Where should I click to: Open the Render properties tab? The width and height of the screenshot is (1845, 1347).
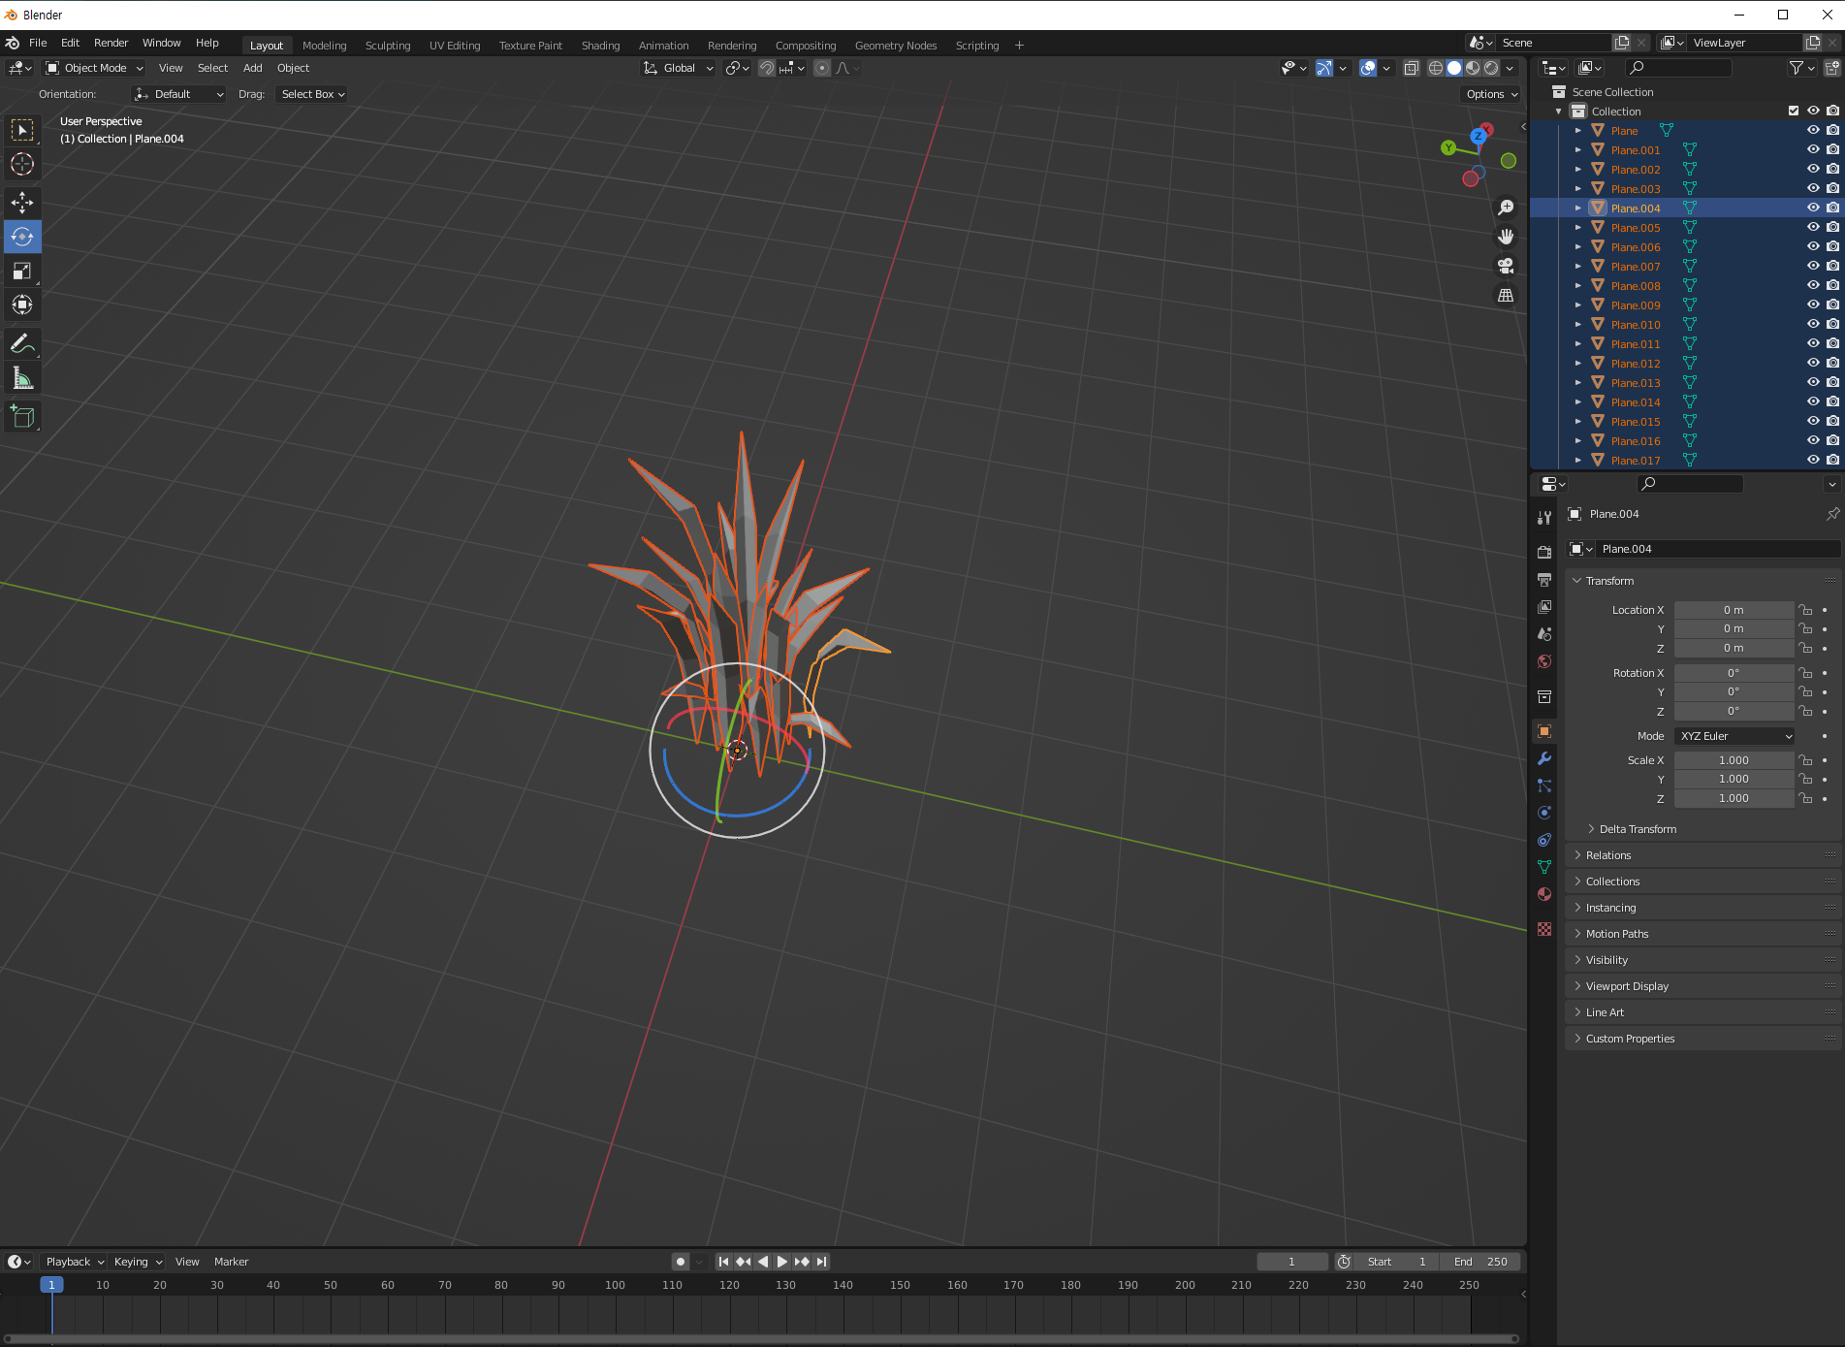click(x=1544, y=552)
